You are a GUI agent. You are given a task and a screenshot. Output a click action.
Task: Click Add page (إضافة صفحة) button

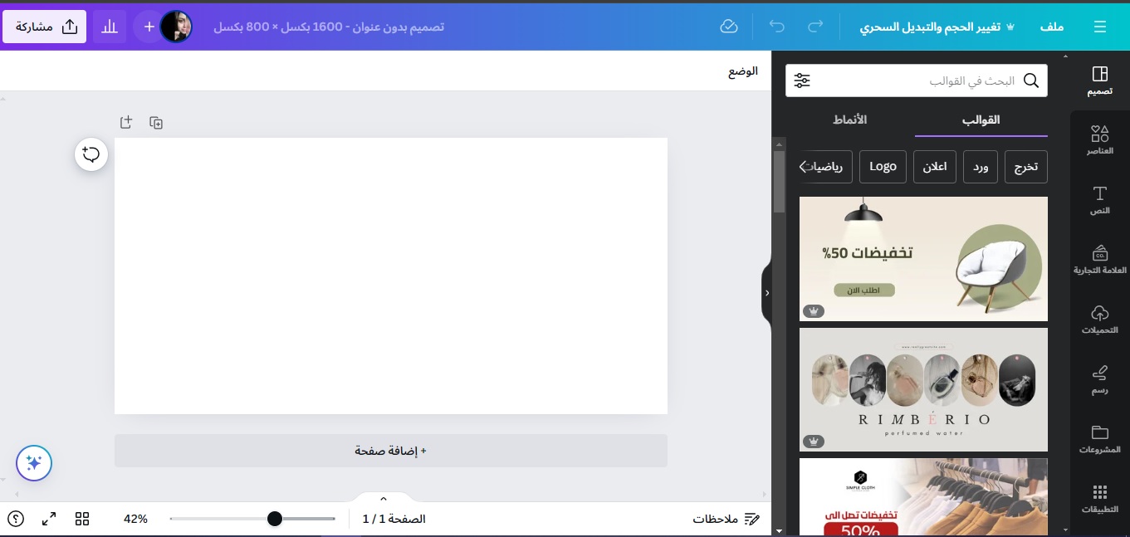coord(391,451)
